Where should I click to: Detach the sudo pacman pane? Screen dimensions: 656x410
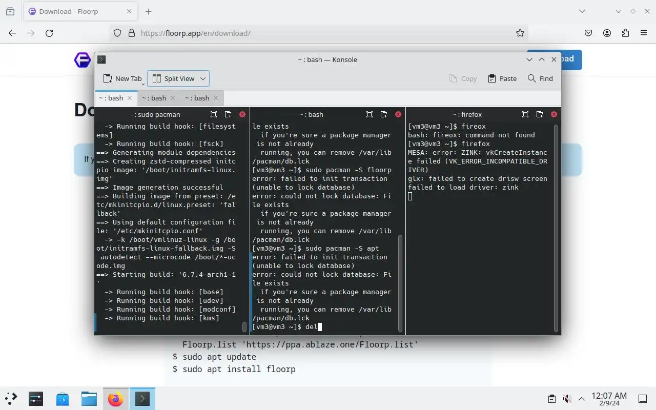click(228, 114)
